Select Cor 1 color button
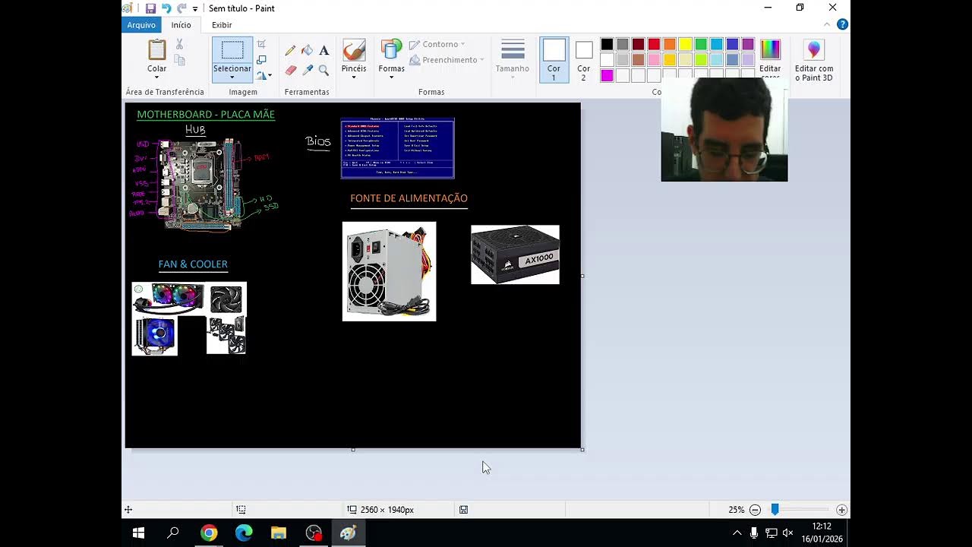972x547 pixels. 554,60
